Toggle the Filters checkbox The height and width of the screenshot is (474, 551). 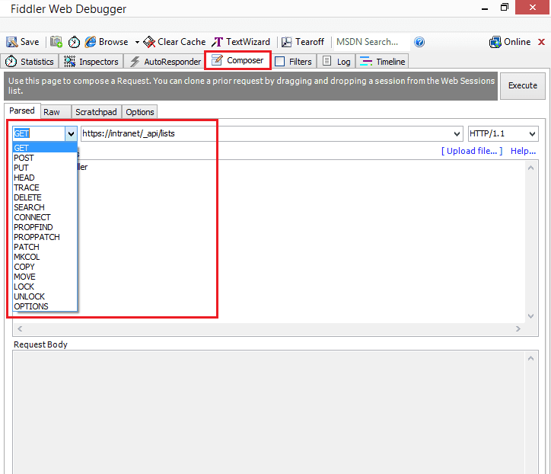coord(280,62)
